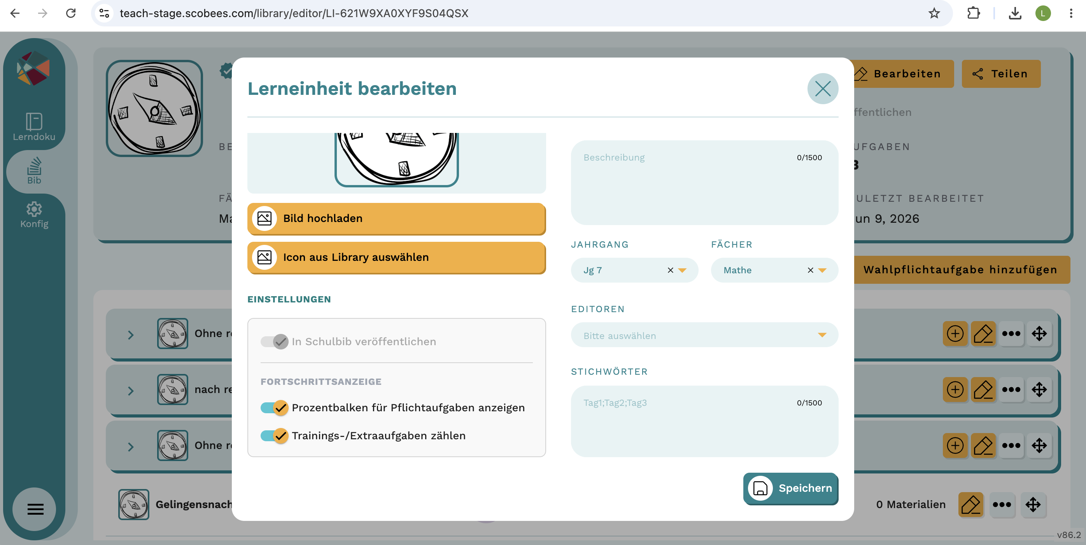
Task: Click the compass image preview in dialog
Action: (x=396, y=159)
